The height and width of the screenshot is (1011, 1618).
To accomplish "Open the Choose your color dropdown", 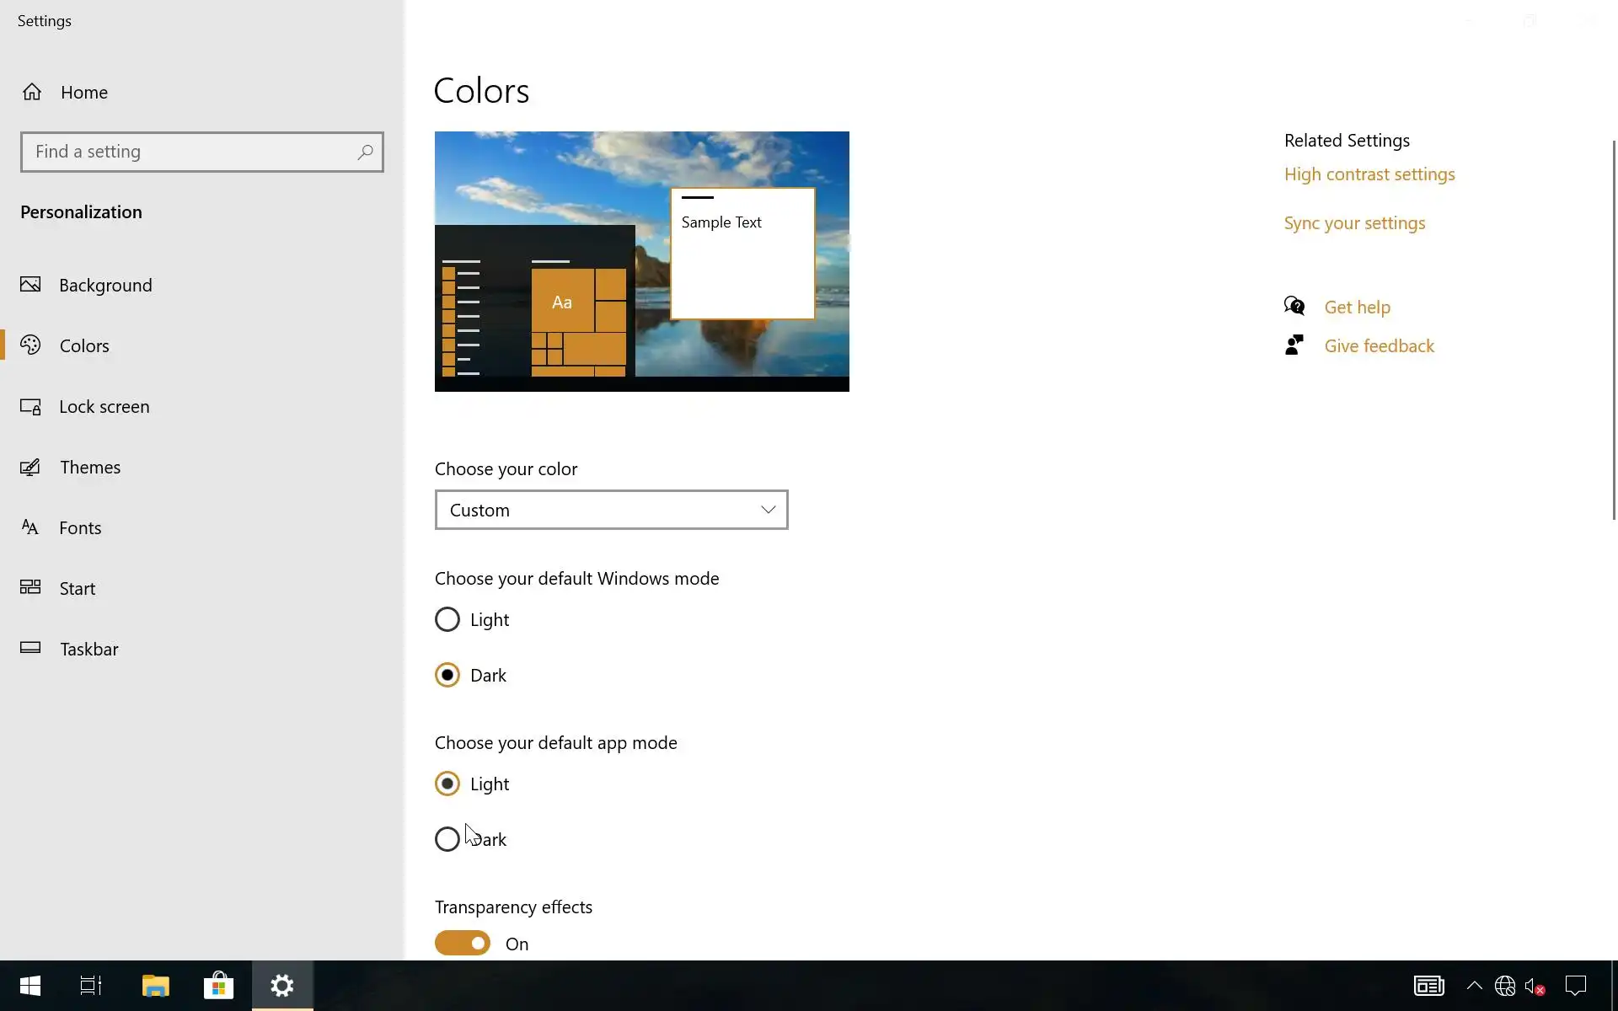I will coord(611,510).
